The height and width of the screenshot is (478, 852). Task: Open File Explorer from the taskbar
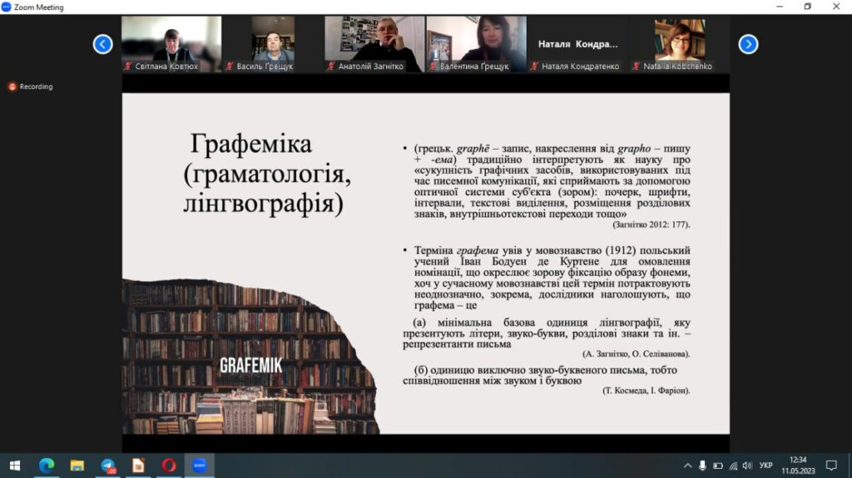[77, 466]
